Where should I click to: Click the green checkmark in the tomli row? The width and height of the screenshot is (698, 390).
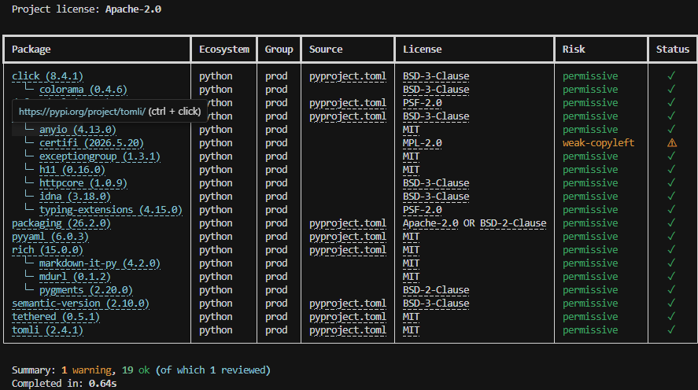pyautogui.click(x=671, y=330)
